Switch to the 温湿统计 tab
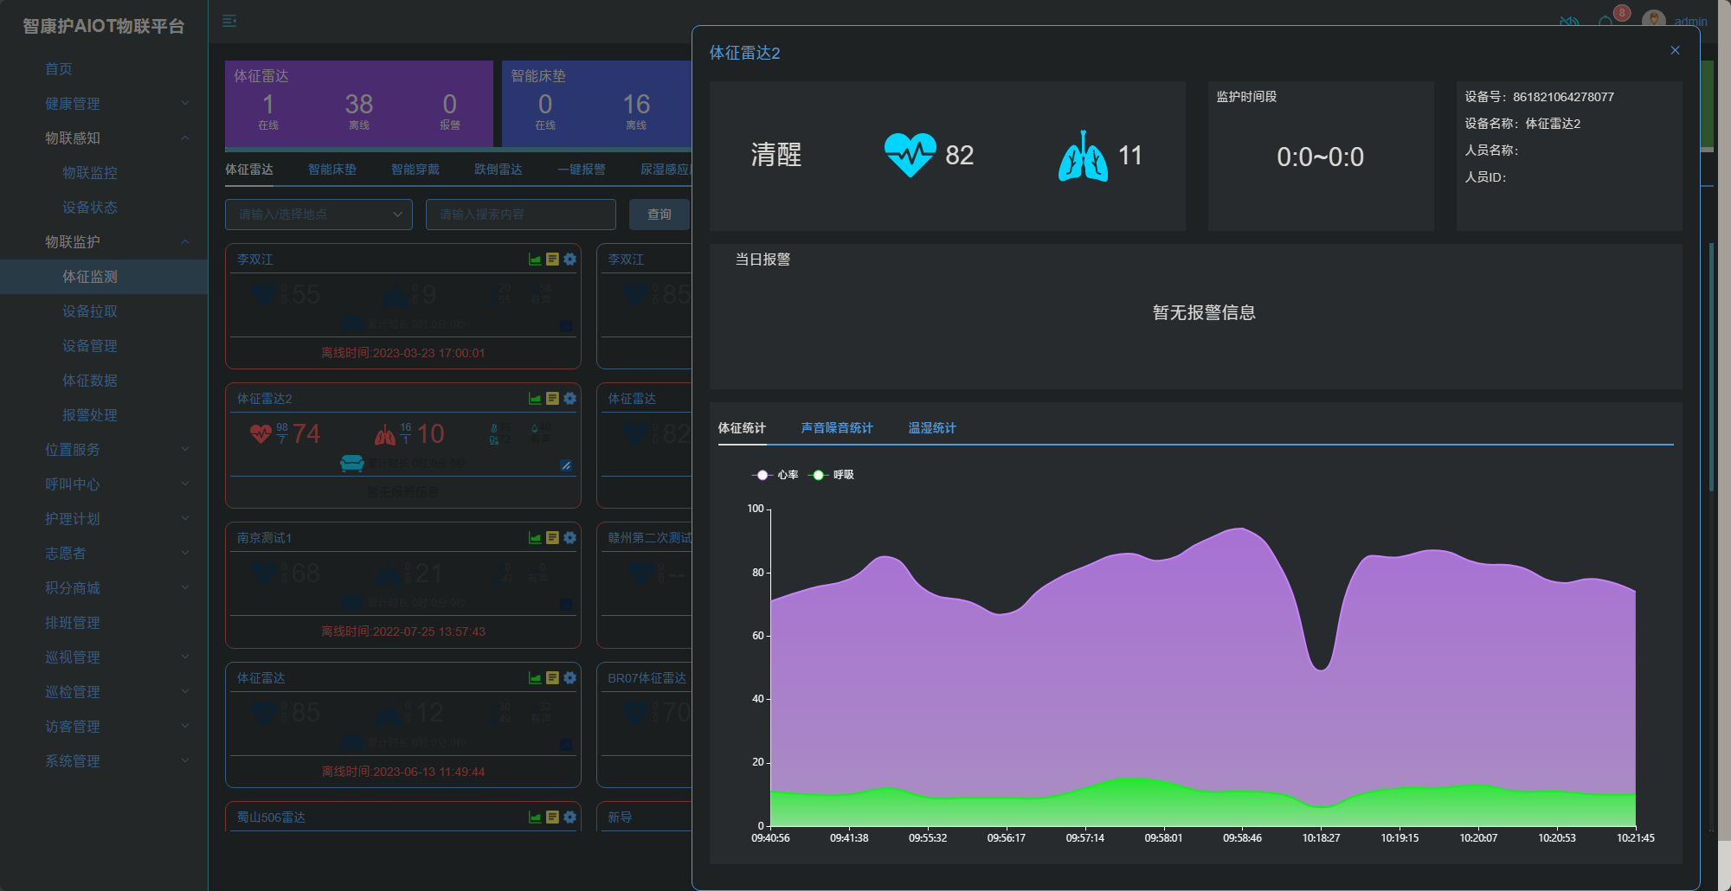This screenshot has height=891, width=1731. (932, 428)
